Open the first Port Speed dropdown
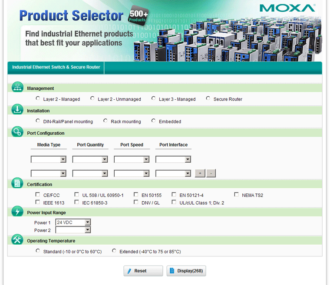 coord(132,160)
